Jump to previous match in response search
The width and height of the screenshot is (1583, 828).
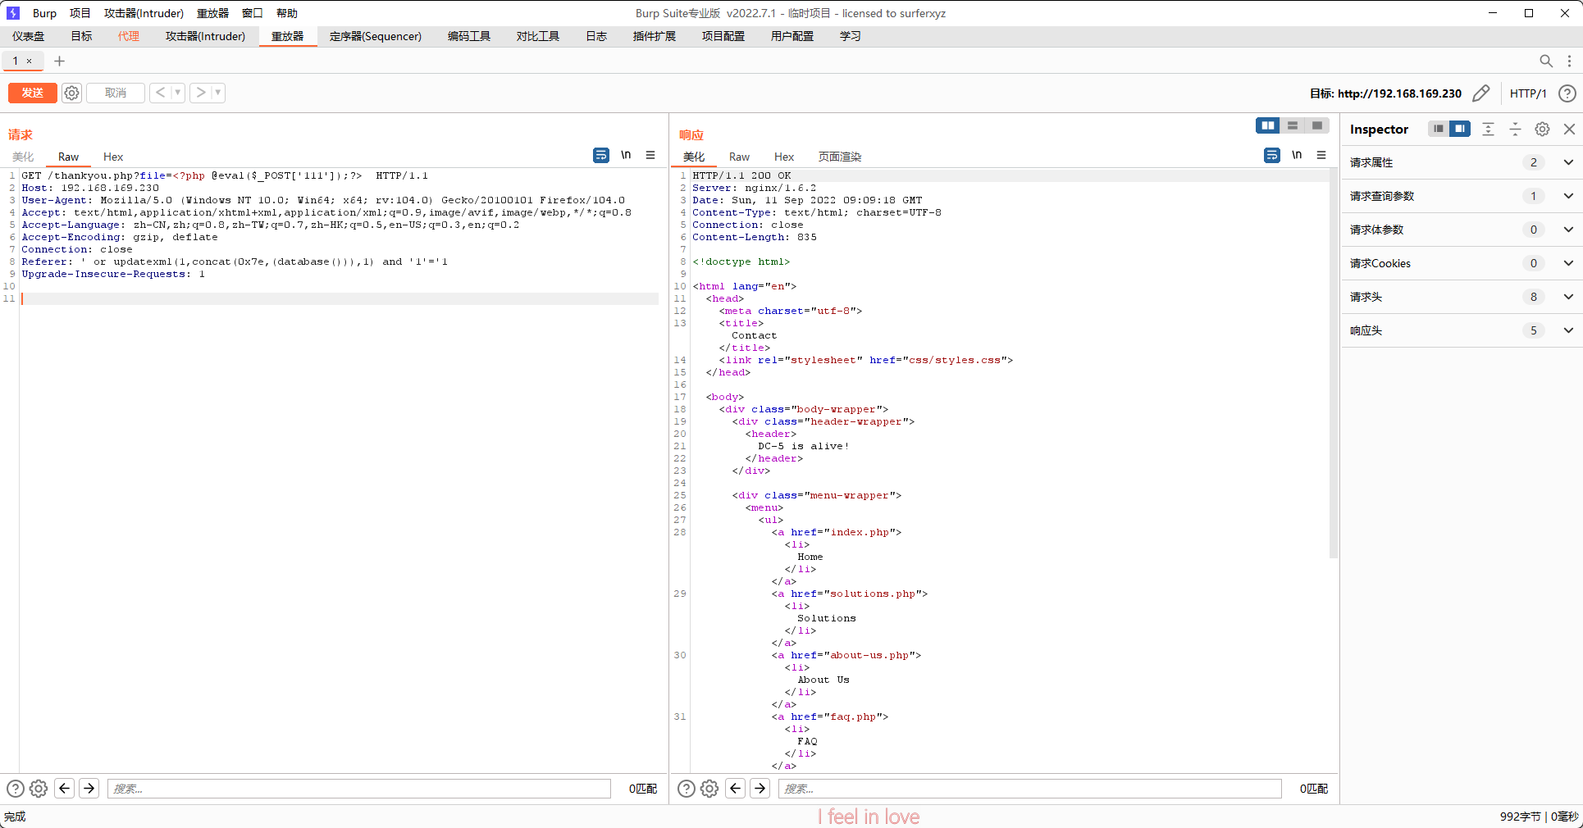pos(736,789)
